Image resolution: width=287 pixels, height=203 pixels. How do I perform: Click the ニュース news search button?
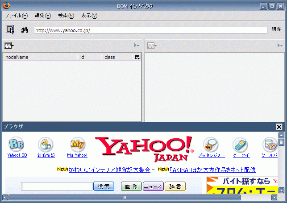click(153, 186)
